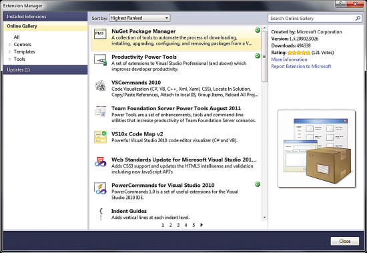367x253 pixels.
Task: Click the list scroll up arrow
Action: tap(264, 28)
